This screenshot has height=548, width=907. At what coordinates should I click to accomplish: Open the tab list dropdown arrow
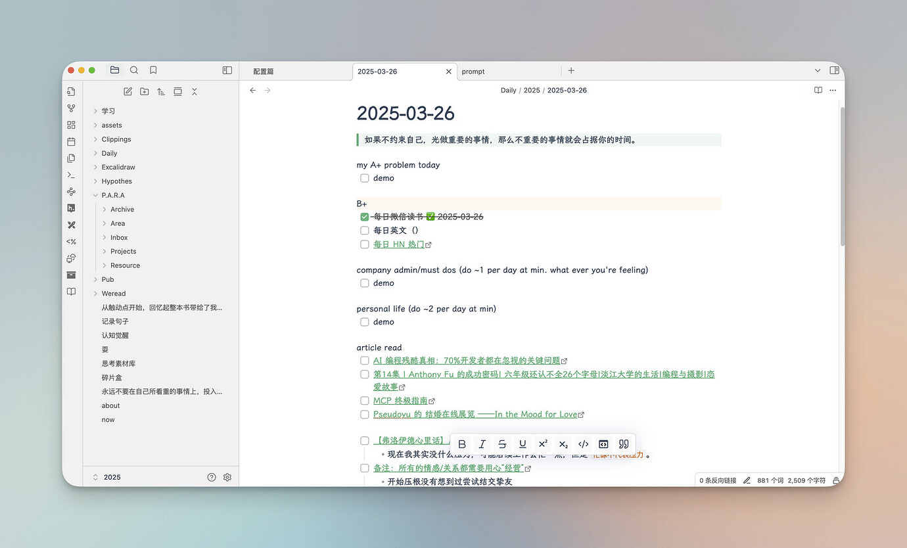tap(818, 70)
